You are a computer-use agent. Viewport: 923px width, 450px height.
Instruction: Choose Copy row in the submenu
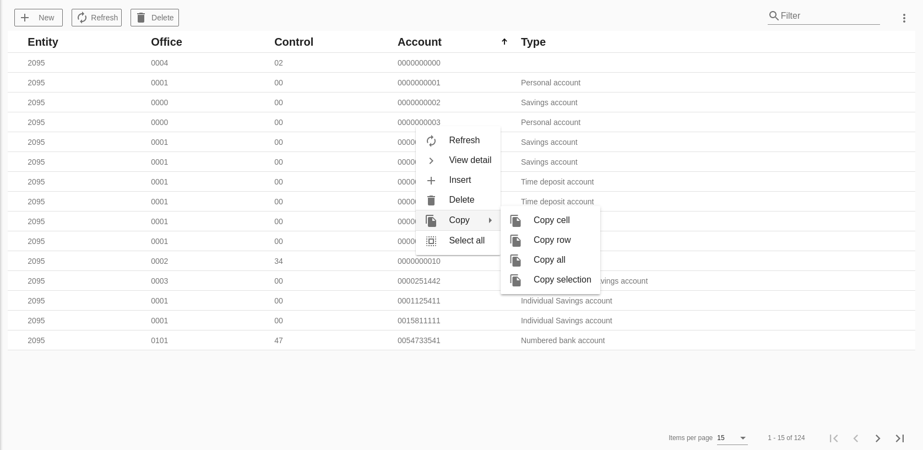[550, 240]
